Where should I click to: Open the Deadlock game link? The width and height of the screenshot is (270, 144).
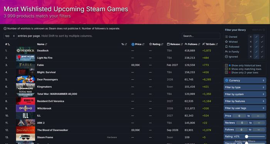[x=43, y=51]
